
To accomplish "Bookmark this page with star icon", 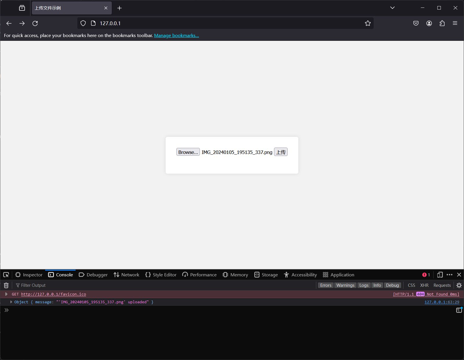I will [368, 23].
